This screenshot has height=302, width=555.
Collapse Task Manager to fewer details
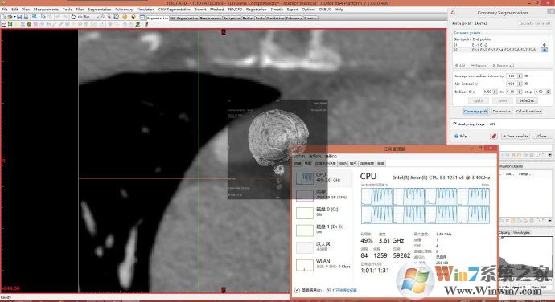(309, 290)
